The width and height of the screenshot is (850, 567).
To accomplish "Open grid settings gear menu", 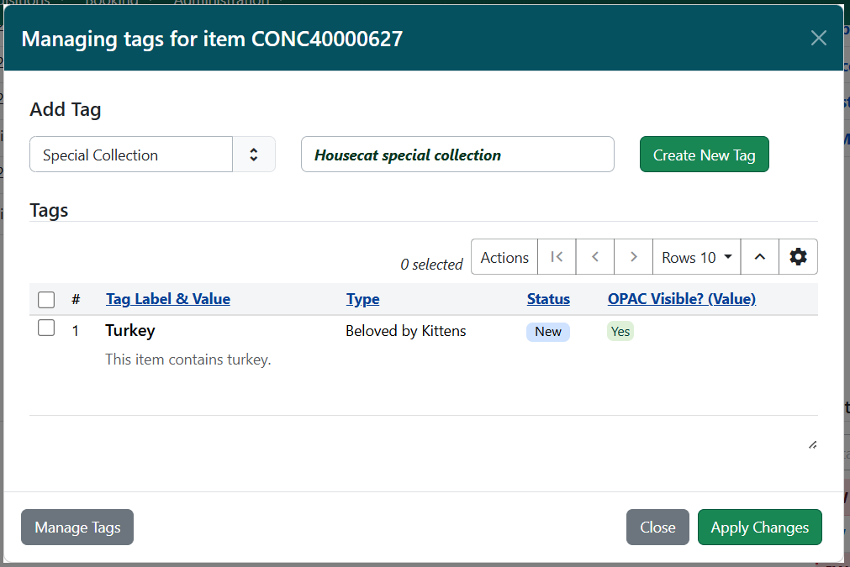I will click(798, 257).
